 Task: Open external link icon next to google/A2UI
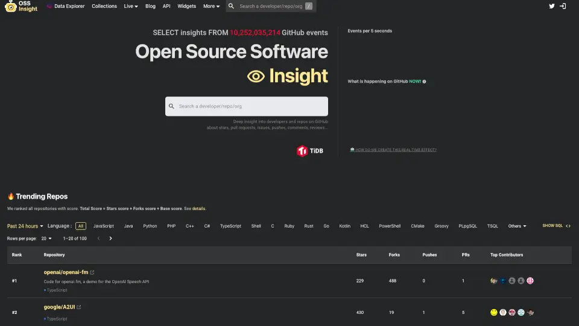[79, 307]
